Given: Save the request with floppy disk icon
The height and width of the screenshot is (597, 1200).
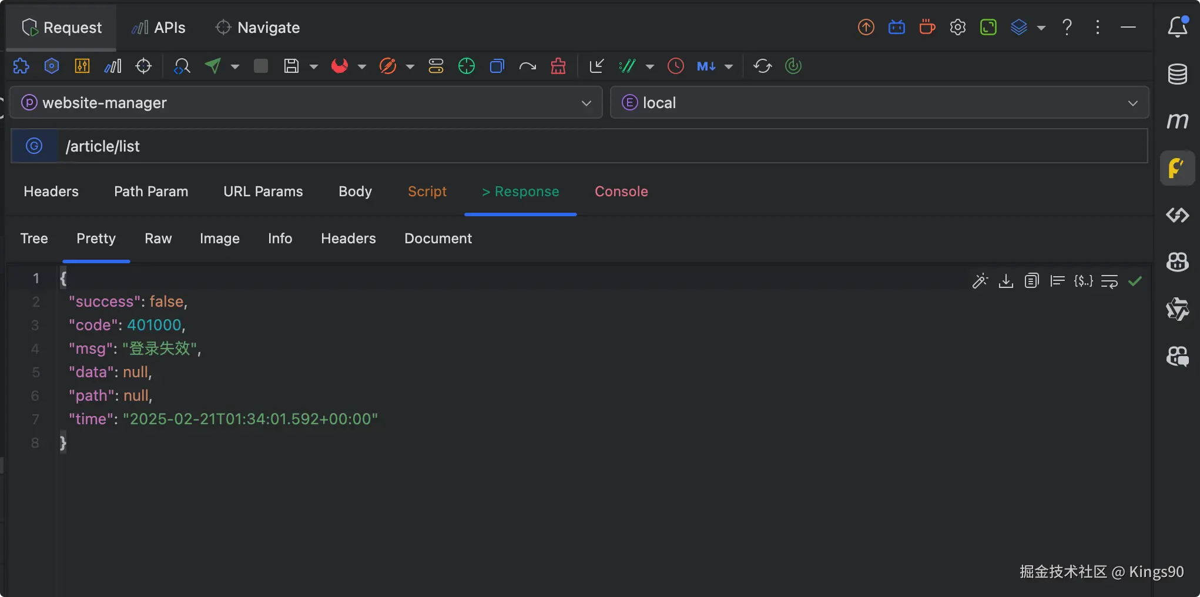Looking at the screenshot, I should click(291, 66).
